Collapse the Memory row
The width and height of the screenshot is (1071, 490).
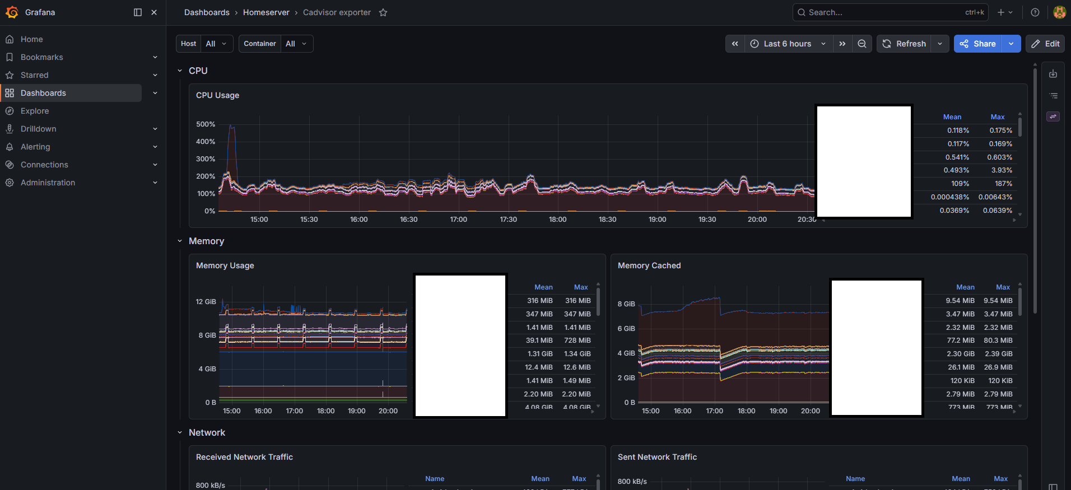tap(180, 241)
